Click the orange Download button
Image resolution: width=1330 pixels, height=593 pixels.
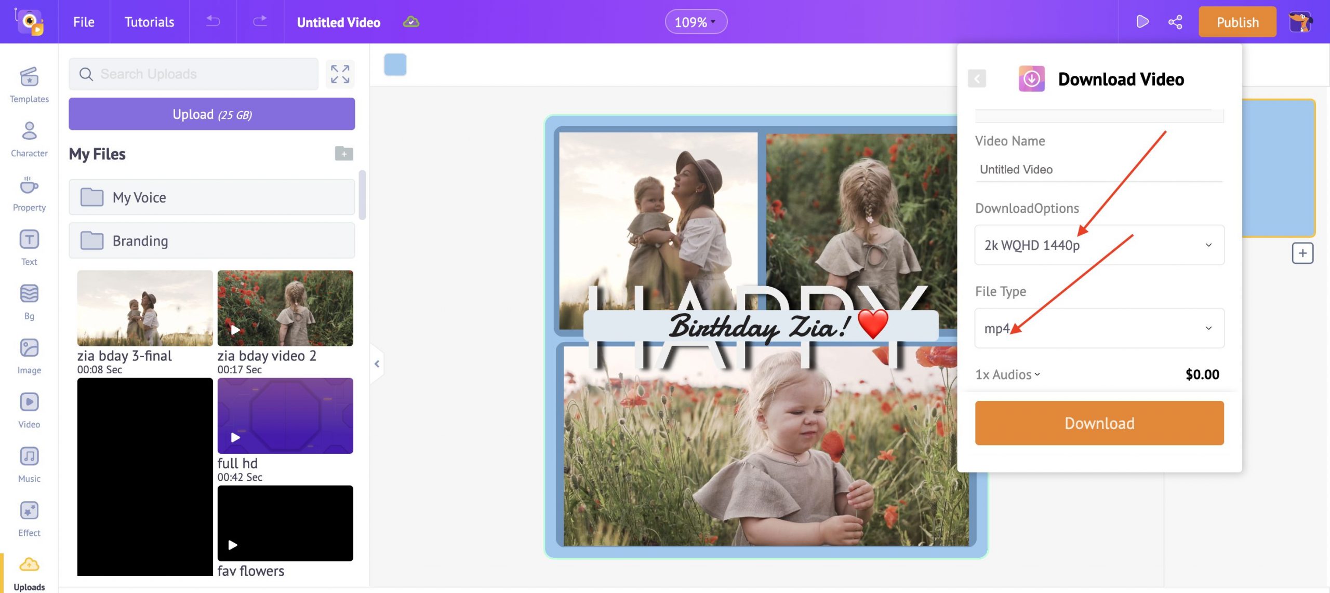point(1099,423)
